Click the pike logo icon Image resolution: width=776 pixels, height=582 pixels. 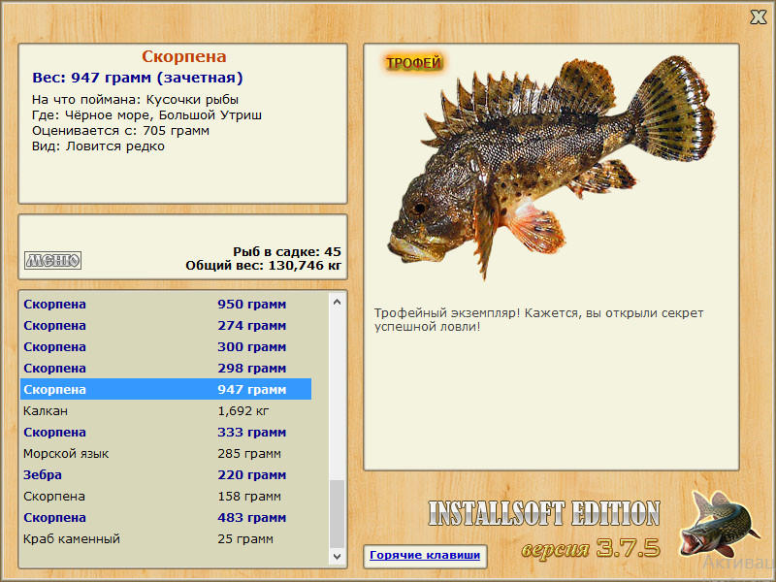(719, 525)
